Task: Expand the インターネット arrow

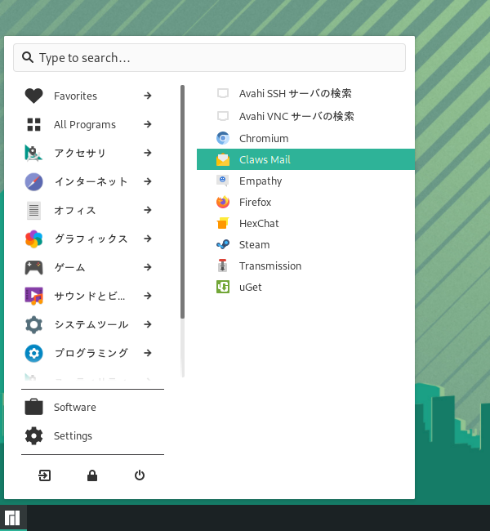Action: [x=147, y=182]
